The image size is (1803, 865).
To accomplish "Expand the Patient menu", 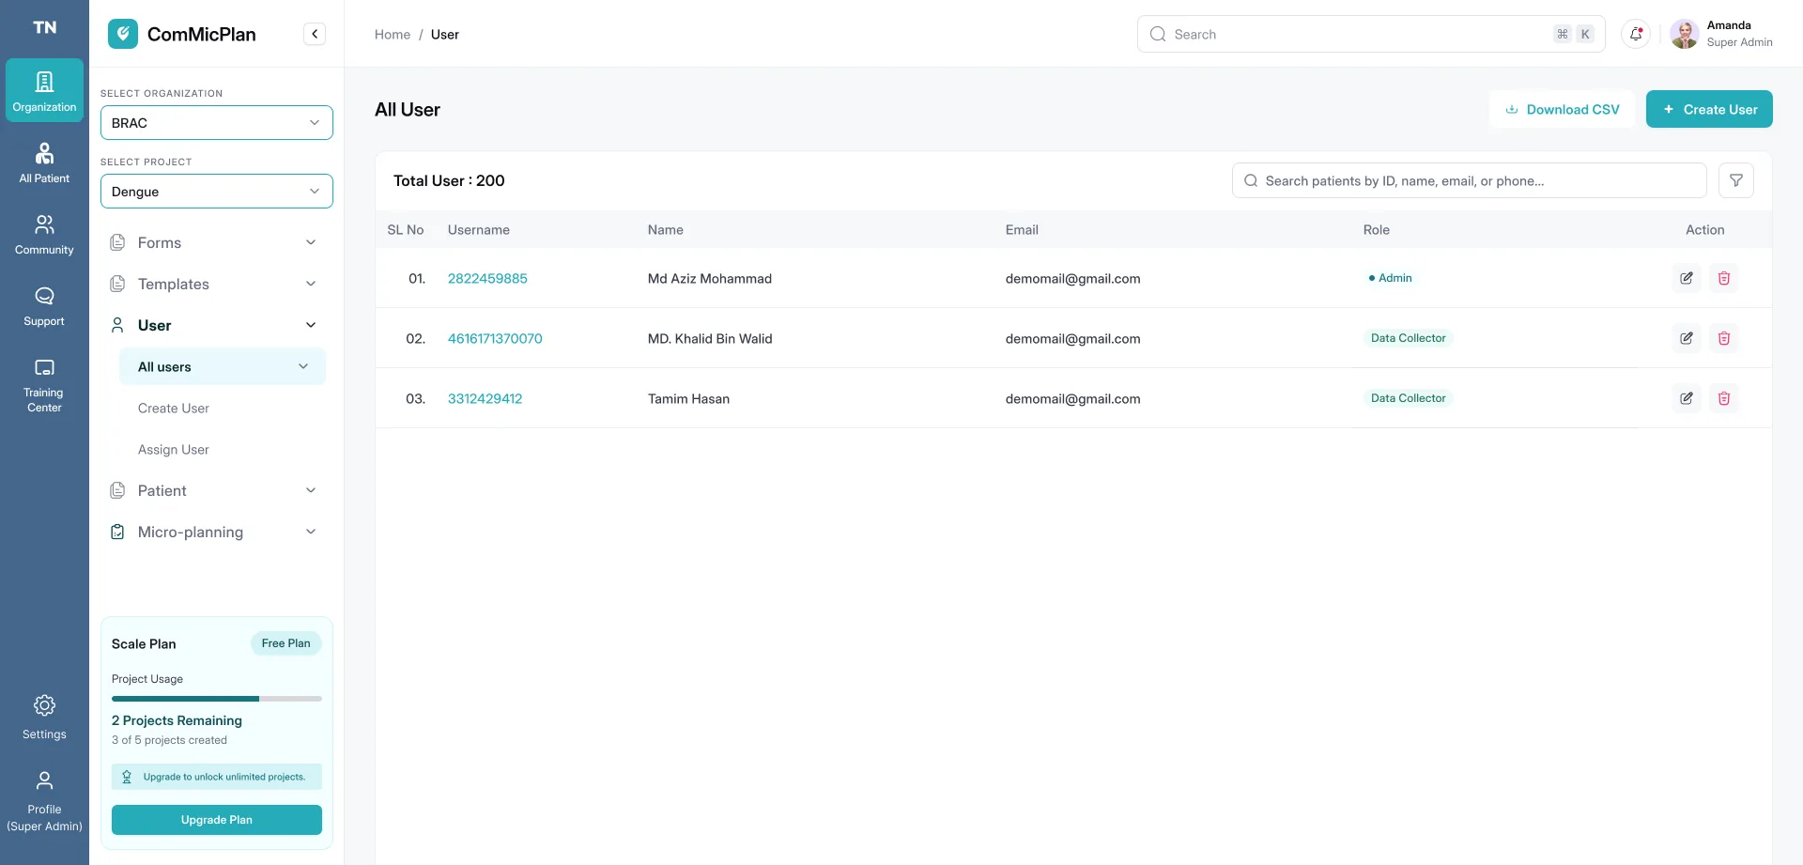I will click(x=215, y=490).
